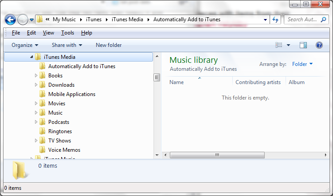Select My Music in the breadcrumb
The width and height of the screenshot is (333, 196).
[x=64, y=19]
